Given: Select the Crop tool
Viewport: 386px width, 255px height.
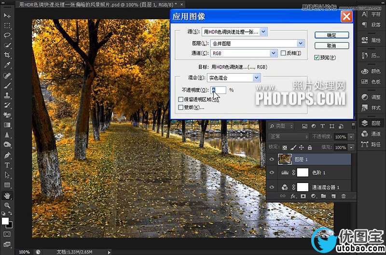Looking at the screenshot, I should point(7,55).
